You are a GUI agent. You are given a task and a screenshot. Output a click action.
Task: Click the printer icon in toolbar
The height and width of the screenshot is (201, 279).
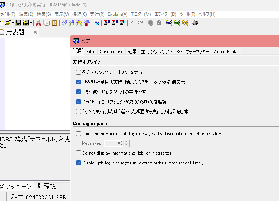point(195,23)
